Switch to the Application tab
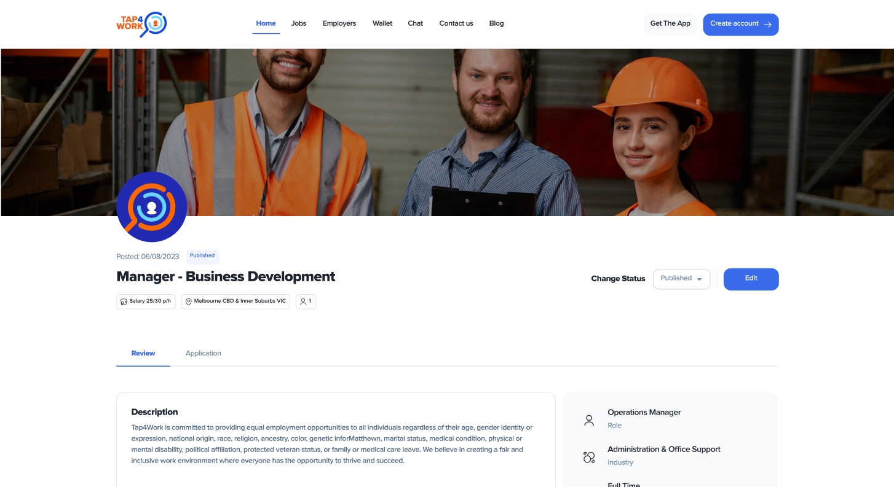The image size is (894, 487). point(204,354)
